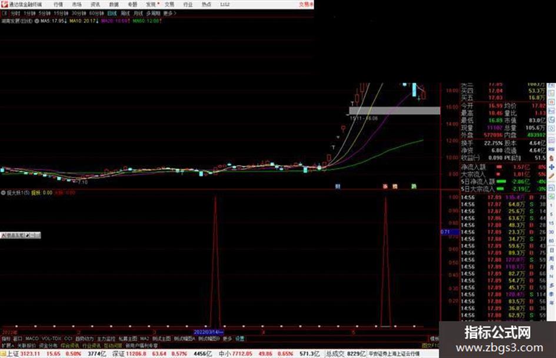Click the 换手 22.75% value in quote panel
This screenshot has width=556, height=358.
[x=494, y=143]
